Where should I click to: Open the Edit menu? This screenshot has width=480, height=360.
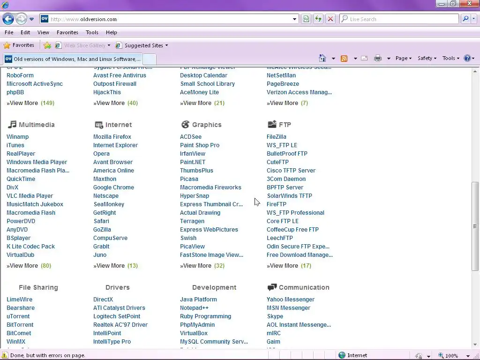pos(25,32)
